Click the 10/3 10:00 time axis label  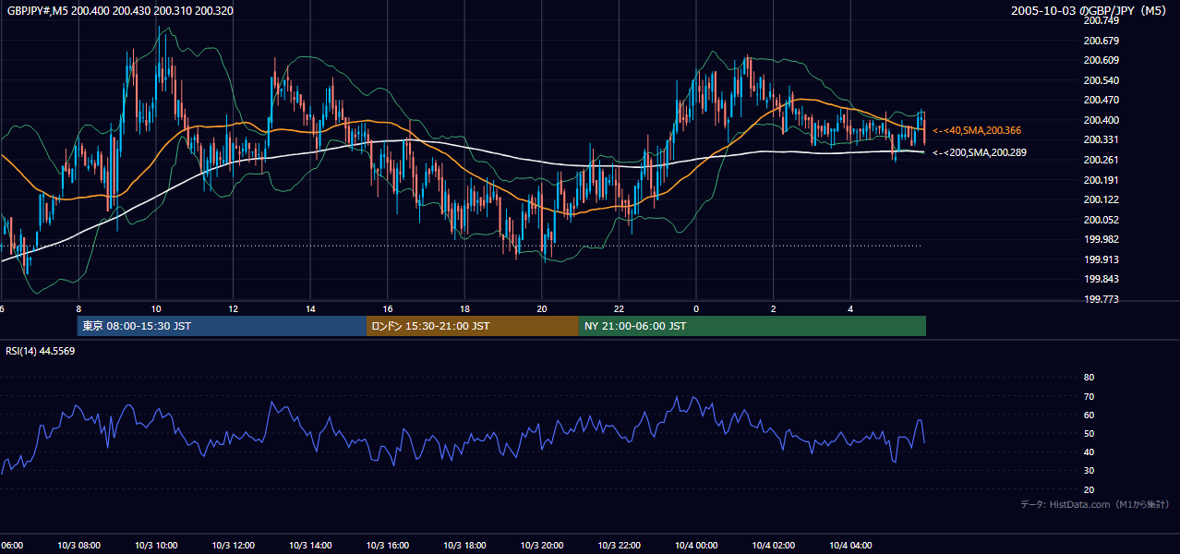click(156, 546)
